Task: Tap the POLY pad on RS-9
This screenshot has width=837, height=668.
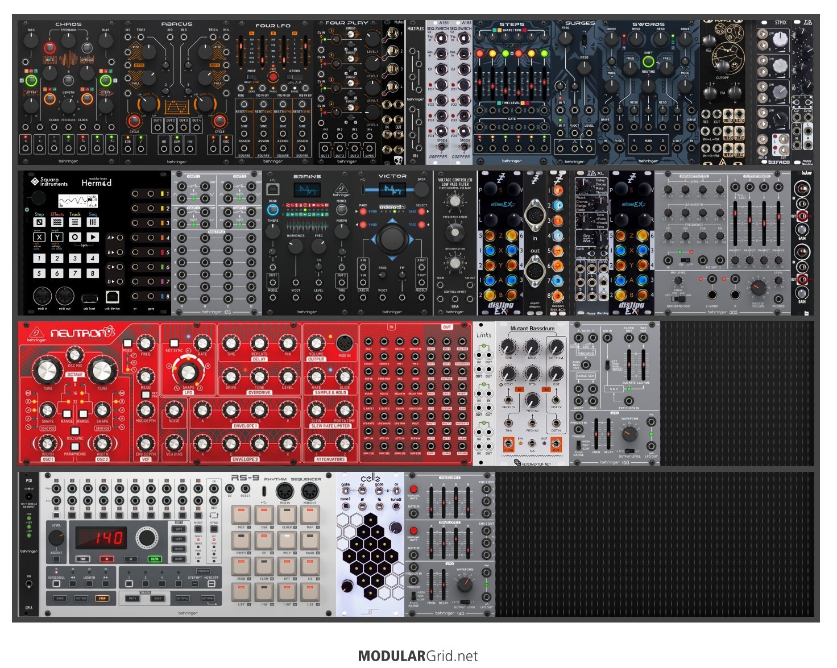Action: [287, 541]
